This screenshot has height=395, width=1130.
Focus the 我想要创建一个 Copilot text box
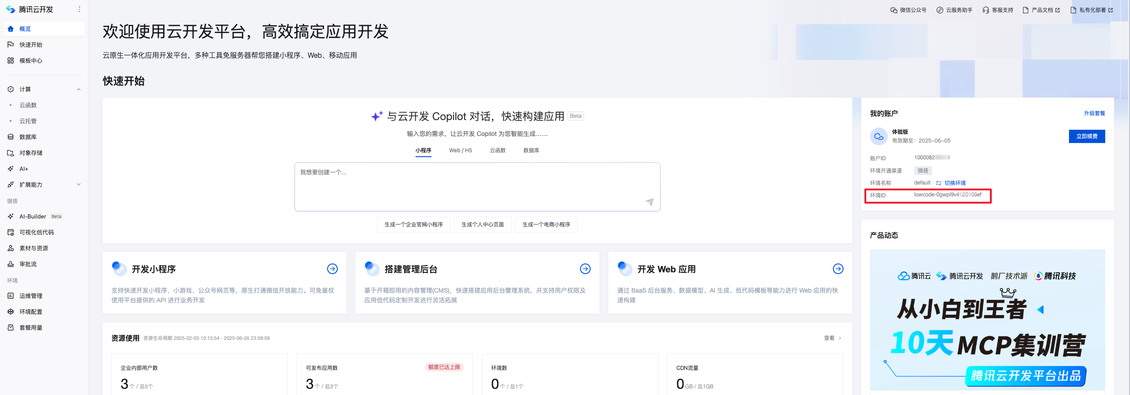477,187
